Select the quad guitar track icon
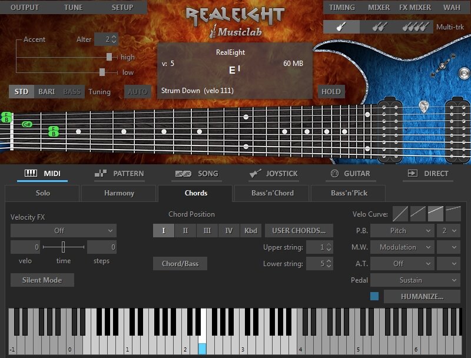This screenshot has height=358, width=471. [415, 27]
